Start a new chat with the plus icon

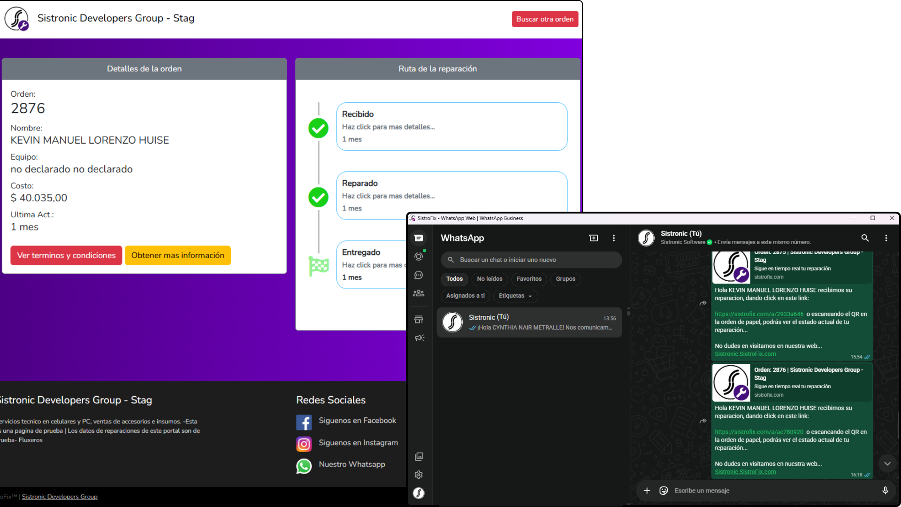point(594,238)
